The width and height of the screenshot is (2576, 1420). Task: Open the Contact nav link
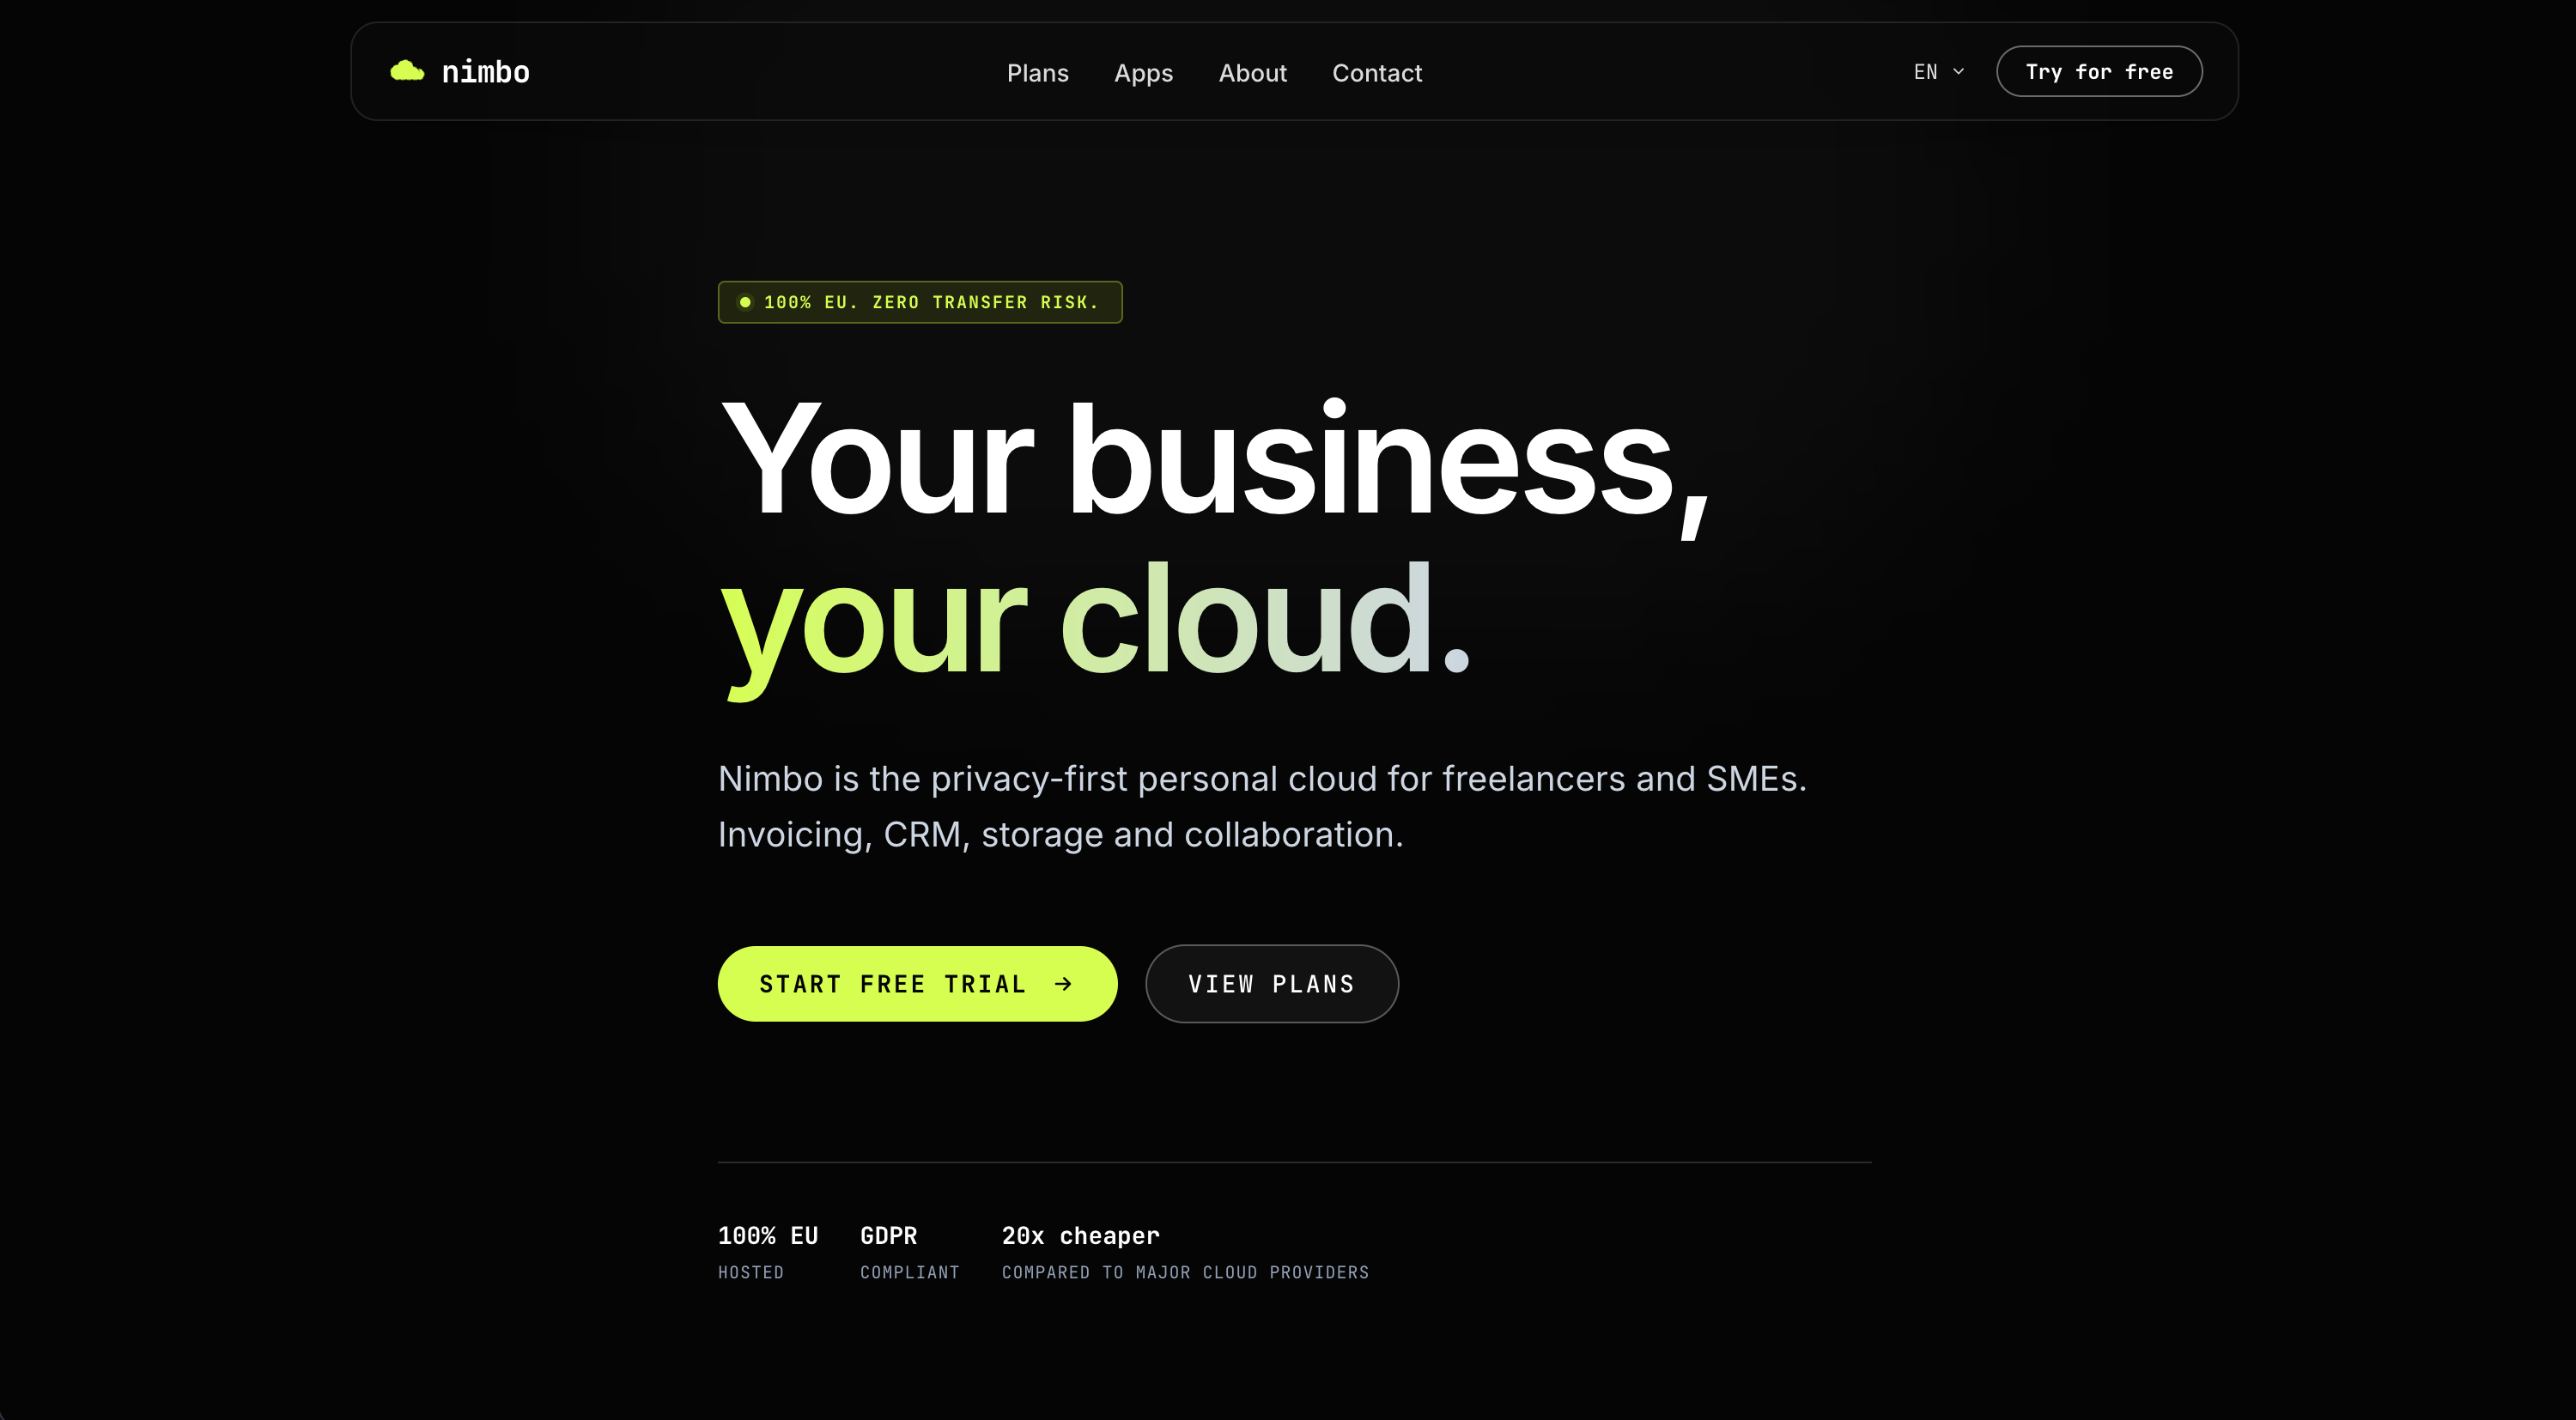click(x=1376, y=73)
